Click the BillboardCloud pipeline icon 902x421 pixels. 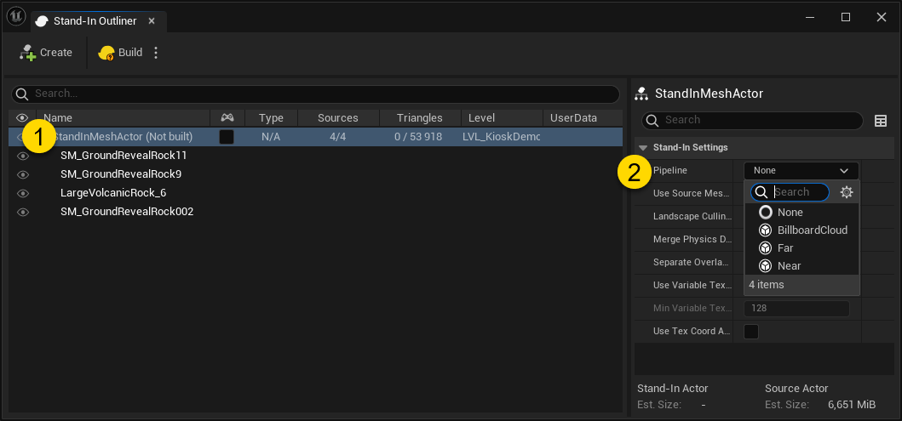765,230
